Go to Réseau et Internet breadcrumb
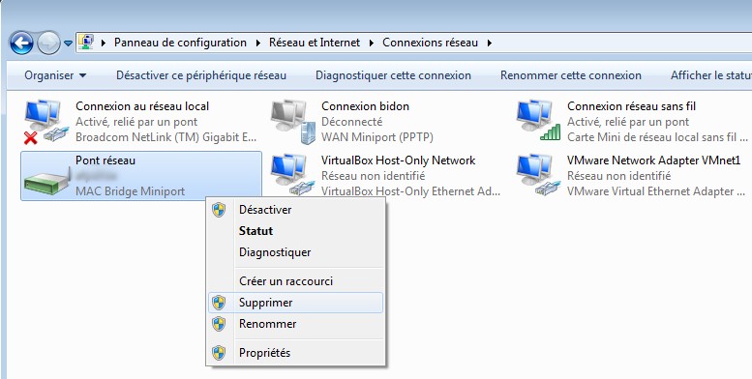752x379 pixels. 315,43
